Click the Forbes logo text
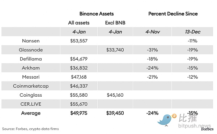This screenshot has width=217, height=134. (207, 129)
